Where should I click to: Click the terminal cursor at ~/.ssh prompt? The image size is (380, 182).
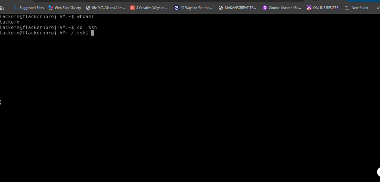point(93,33)
